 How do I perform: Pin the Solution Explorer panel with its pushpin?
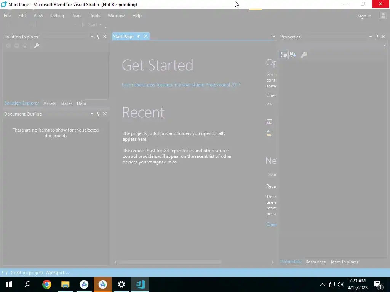pos(99,36)
